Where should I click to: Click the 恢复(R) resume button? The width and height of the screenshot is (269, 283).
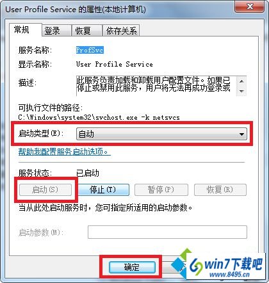(x=220, y=190)
